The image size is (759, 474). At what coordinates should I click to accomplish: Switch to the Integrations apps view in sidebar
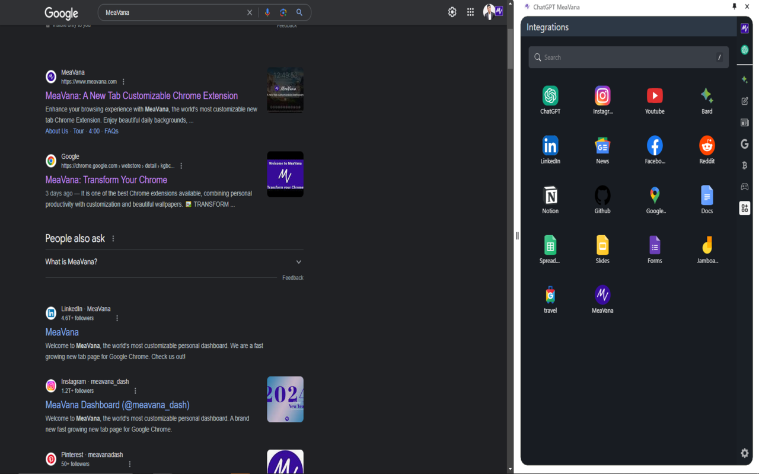click(744, 208)
